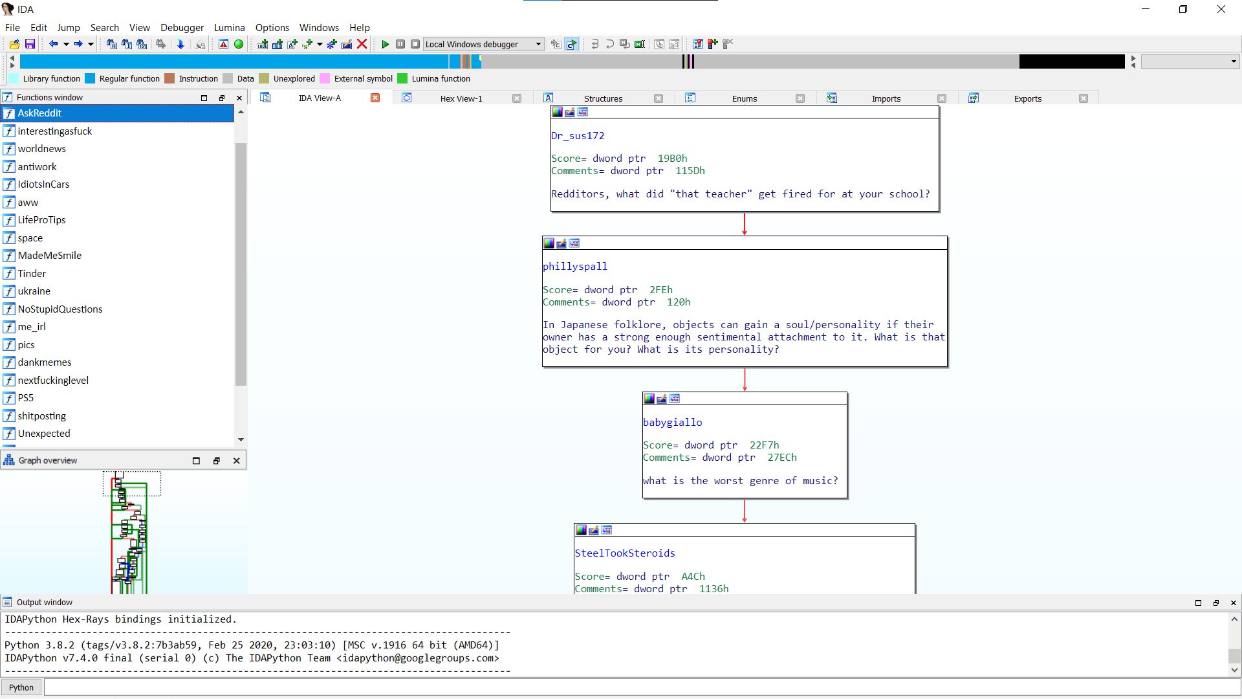Switch to the Hex View-1 tab

point(461,98)
